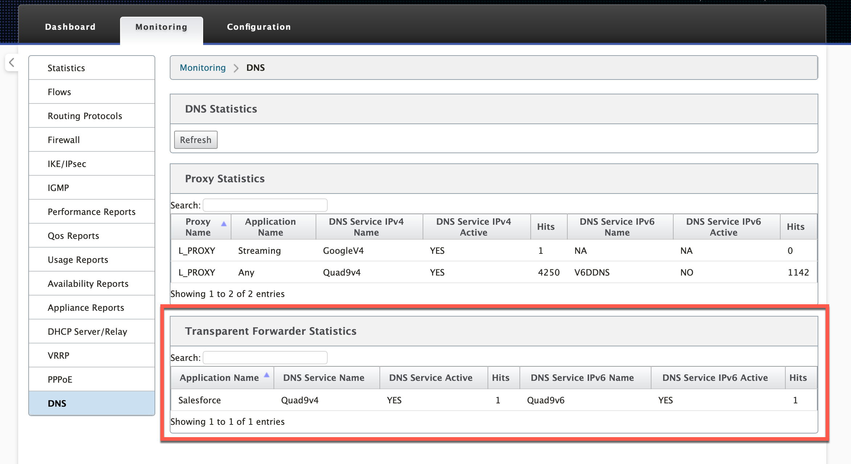
Task: Open Routing Protocols in the sidebar
Action: [92, 116]
